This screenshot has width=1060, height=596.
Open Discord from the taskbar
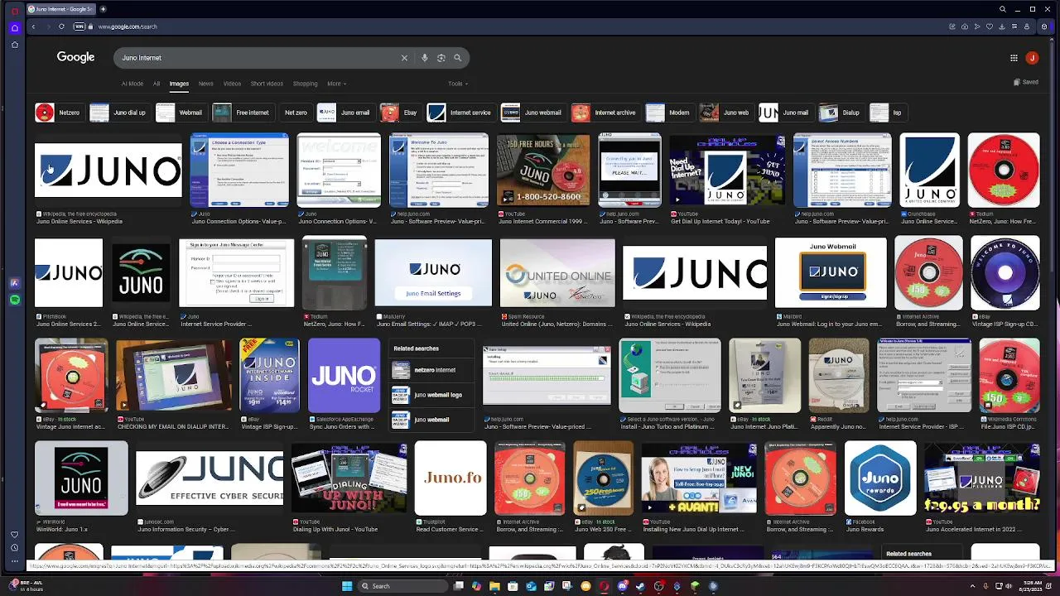(x=622, y=586)
